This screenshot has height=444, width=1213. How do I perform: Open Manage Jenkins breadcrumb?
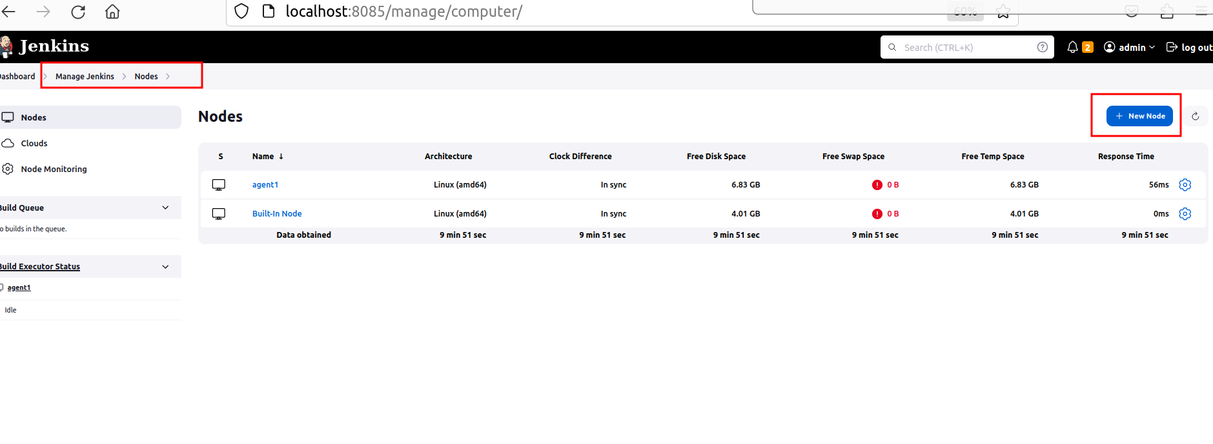point(85,76)
